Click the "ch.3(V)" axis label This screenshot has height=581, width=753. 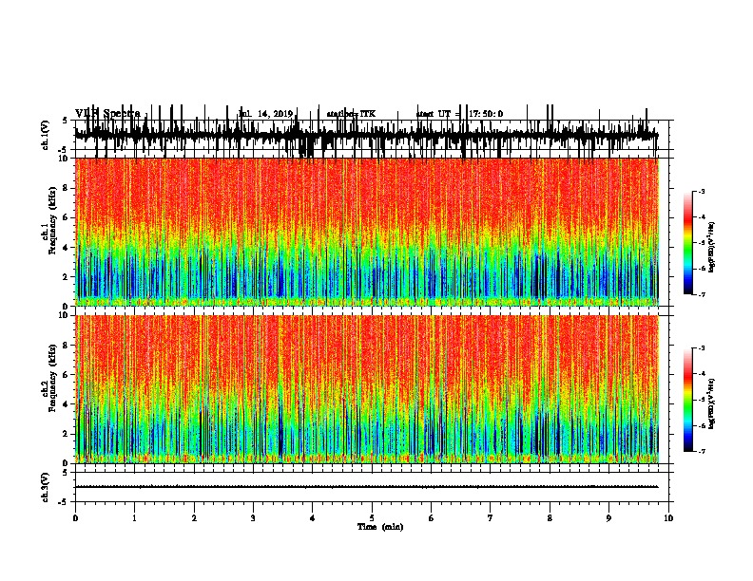tap(46, 487)
